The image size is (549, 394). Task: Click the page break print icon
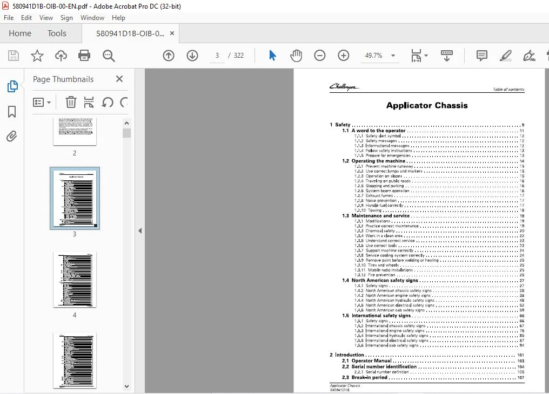89,103
